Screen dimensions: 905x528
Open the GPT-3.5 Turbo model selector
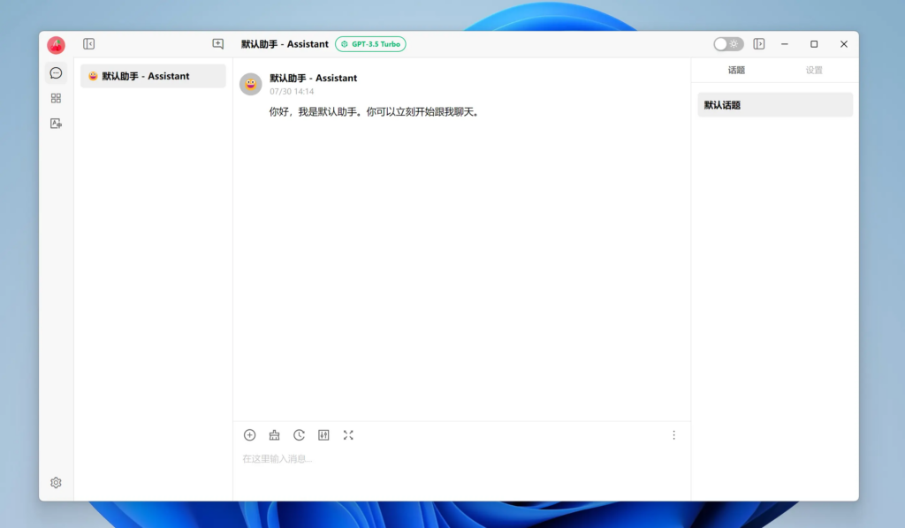click(x=370, y=44)
